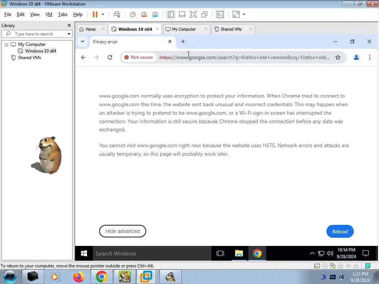Open the Library search dropdown arrow
379x284 pixels.
tap(69, 34)
